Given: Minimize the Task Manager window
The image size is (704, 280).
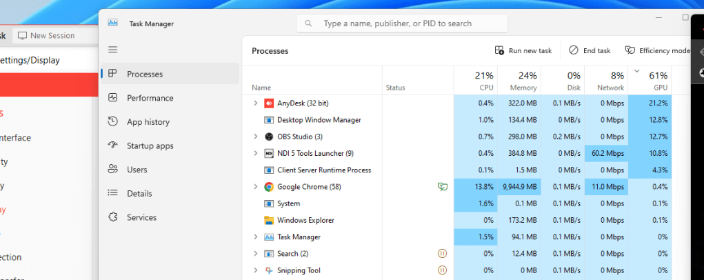Looking at the screenshot, I should click(658, 17).
